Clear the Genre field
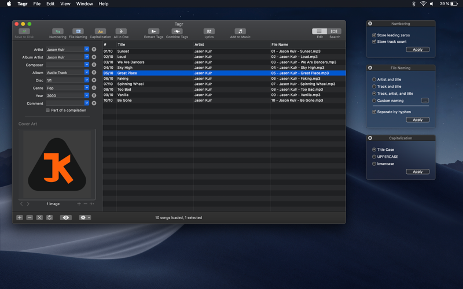 [x=94, y=88]
